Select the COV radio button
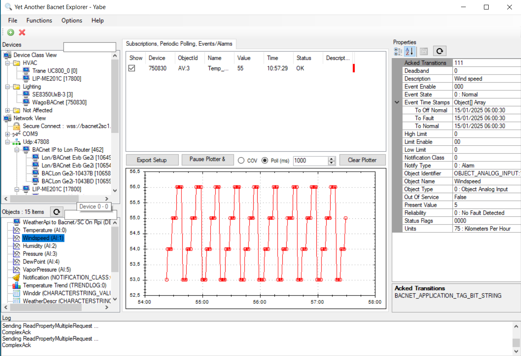 (241, 160)
